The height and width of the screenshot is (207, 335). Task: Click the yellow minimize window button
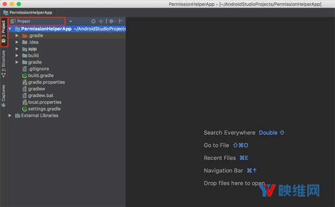coord(12,4)
